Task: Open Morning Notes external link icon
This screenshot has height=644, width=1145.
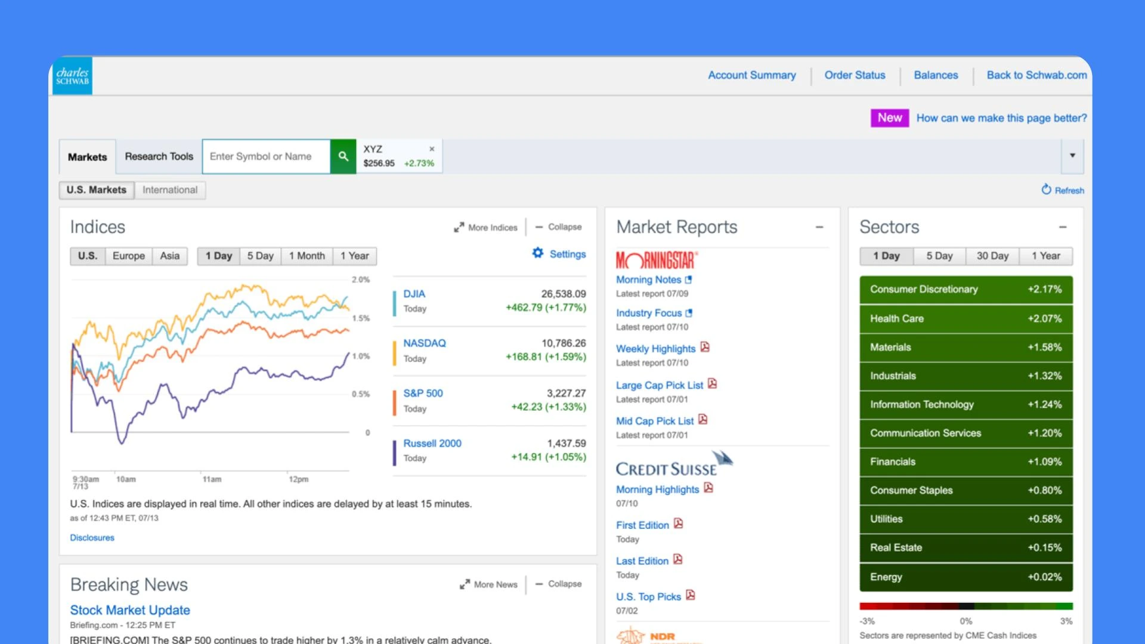Action: tap(689, 279)
